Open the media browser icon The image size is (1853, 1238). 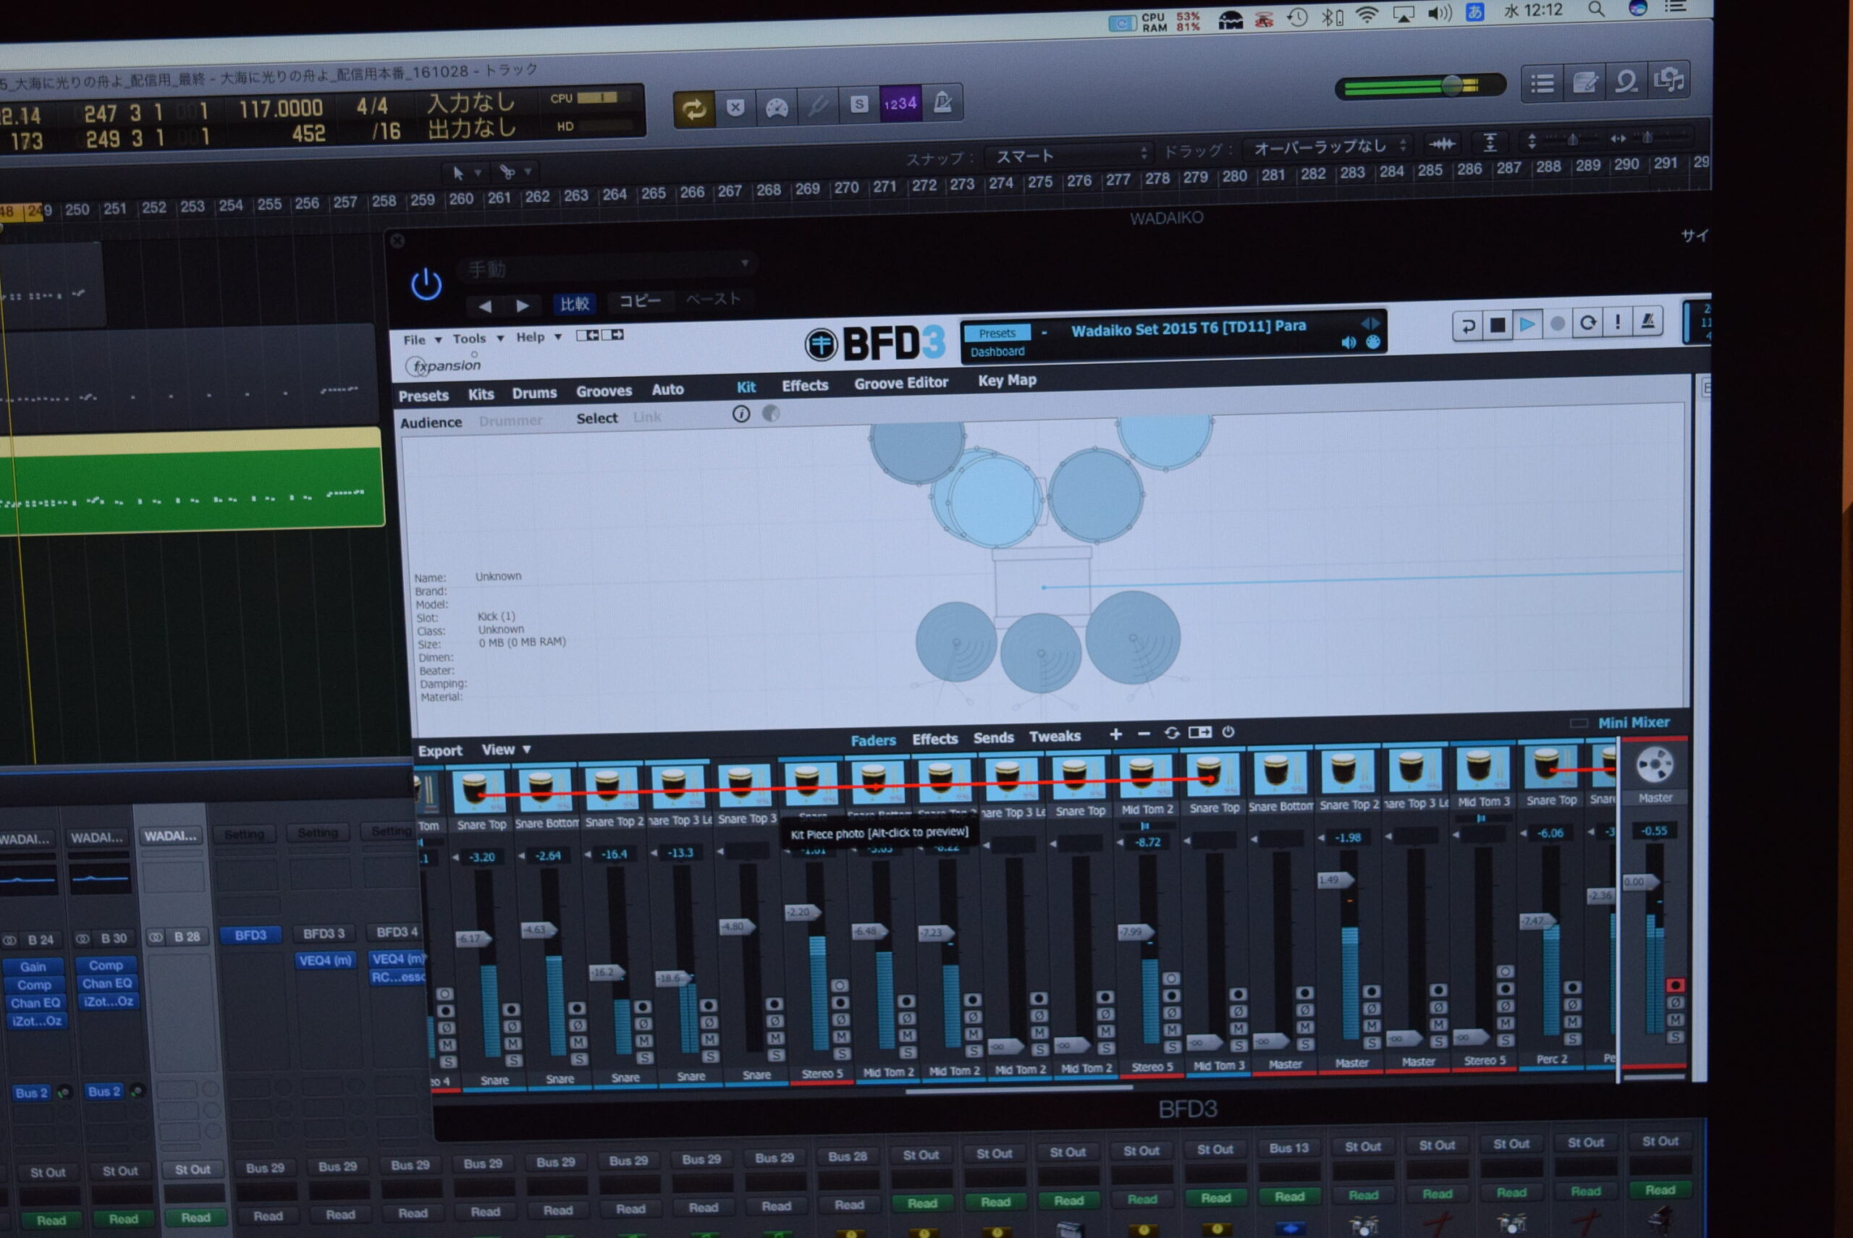[x=1669, y=79]
